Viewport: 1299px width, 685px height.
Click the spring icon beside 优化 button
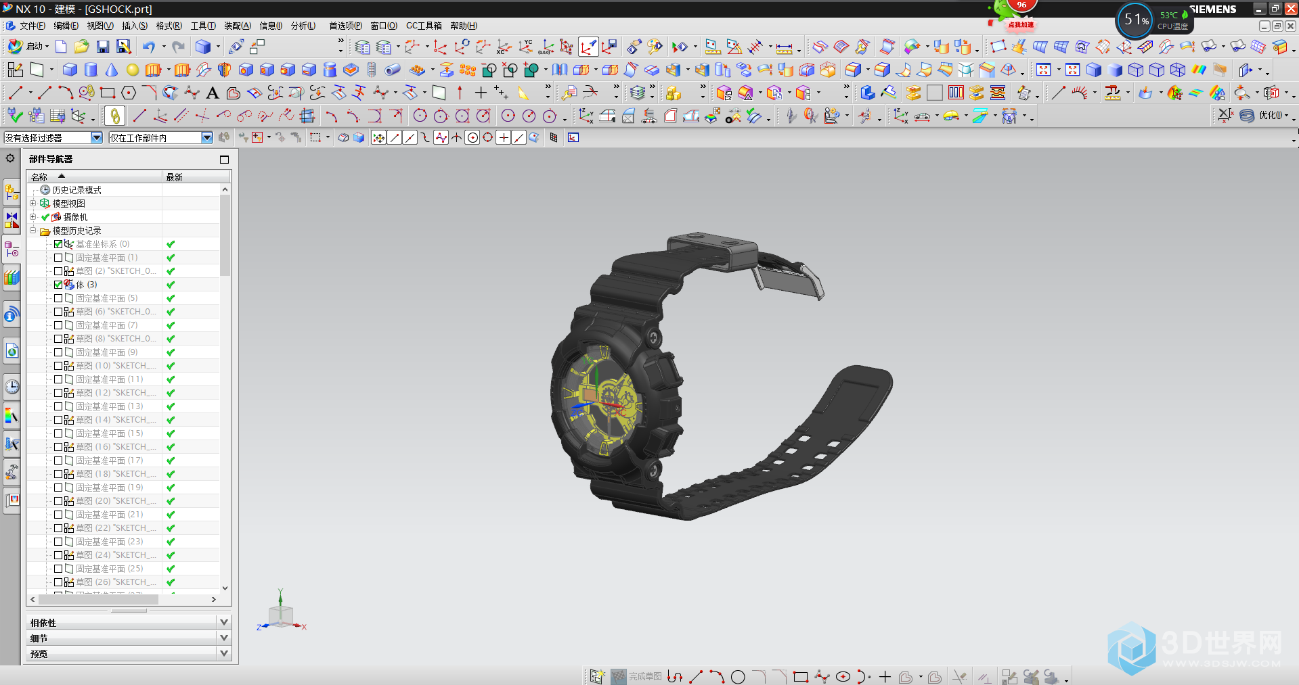pyautogui.click(x=1247, y=116)
